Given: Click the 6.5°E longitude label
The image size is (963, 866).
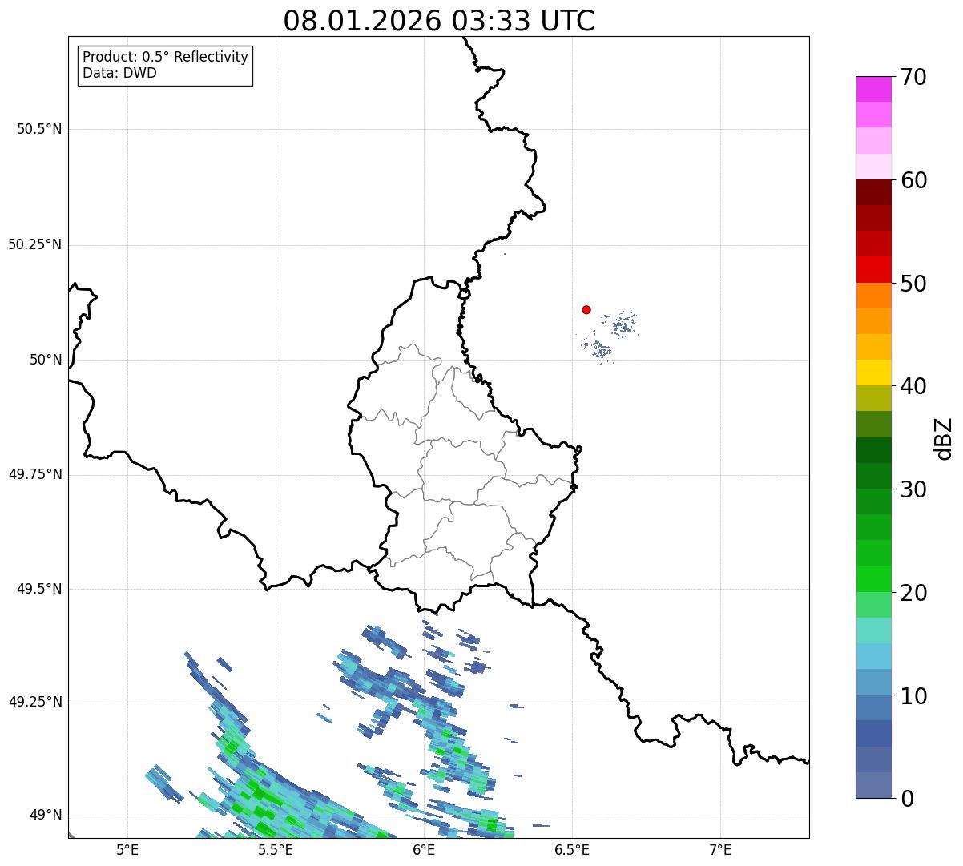Looking at the screenshot, I should [573, 849].
